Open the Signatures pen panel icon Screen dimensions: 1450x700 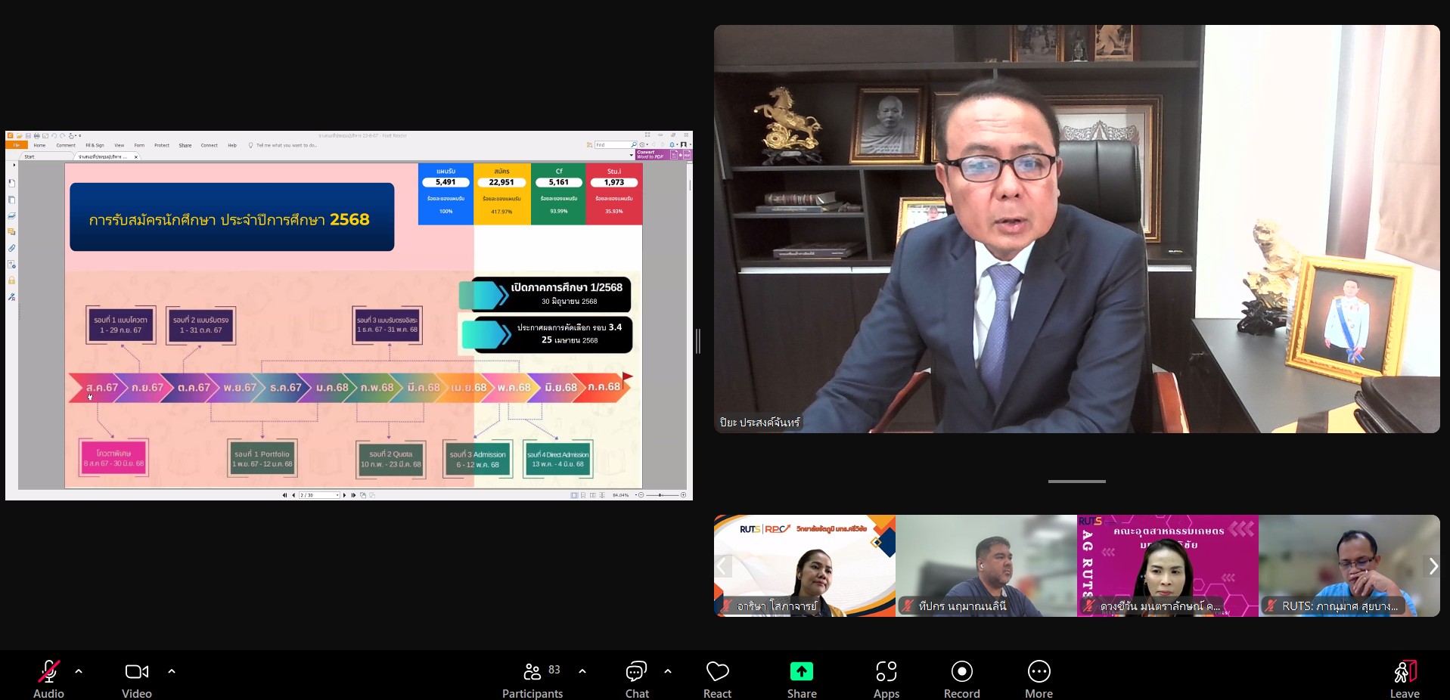11,297
